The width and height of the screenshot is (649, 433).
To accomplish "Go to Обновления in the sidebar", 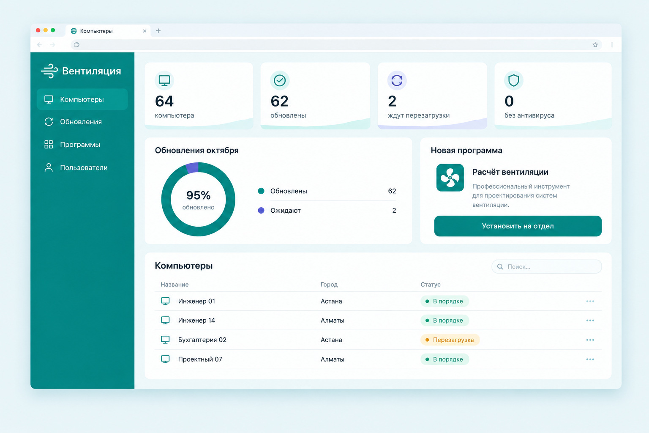I will (82, 122).
